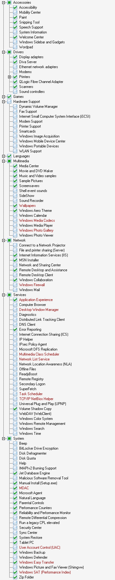
Task: Toggle the Languages category checkbox
Action: click(9, 156)
